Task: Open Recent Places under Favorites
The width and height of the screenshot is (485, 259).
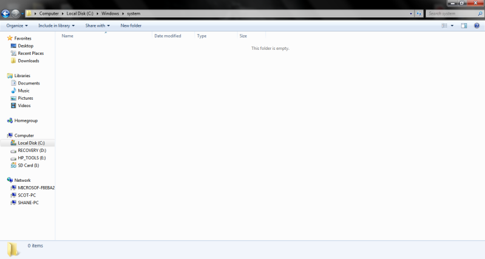Action: [x=30, y=54]
